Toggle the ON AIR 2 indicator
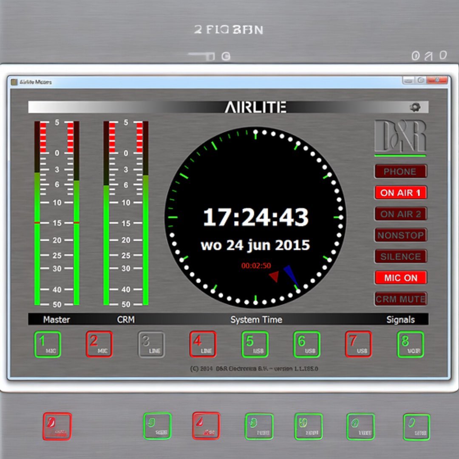 click(x=400, y=214)
